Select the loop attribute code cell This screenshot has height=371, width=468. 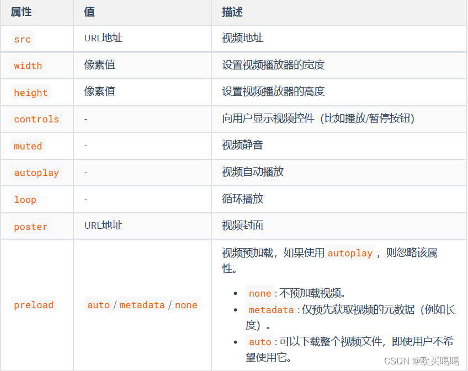(x=25, y=199)
